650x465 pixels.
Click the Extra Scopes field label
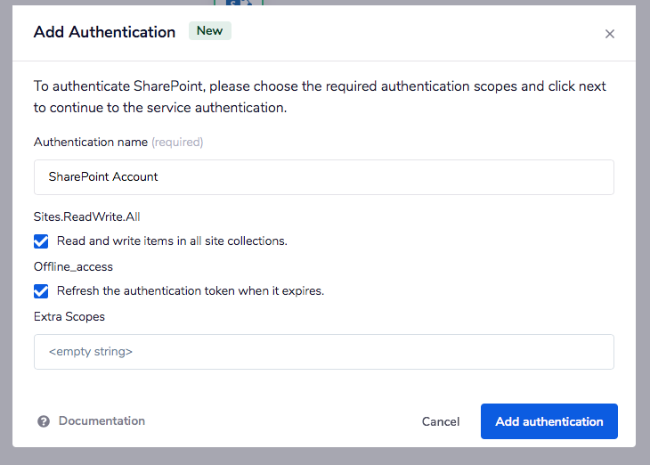pyautogui.click(x=69, y=316)
